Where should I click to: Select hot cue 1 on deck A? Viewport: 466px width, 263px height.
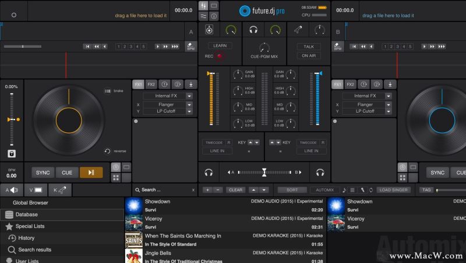[119, 47]
